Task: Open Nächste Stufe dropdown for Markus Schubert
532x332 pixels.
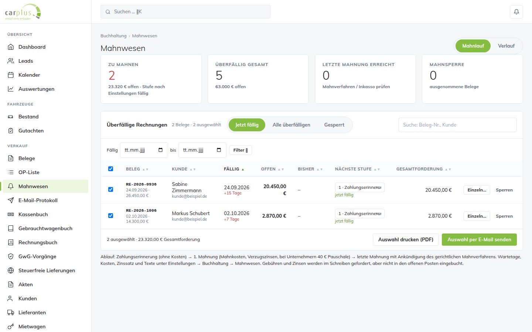Action: point(359,214)
